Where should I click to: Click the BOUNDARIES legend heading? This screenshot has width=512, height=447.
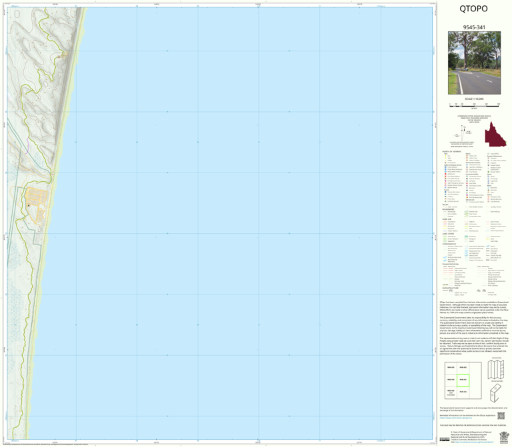coord(448,209)
